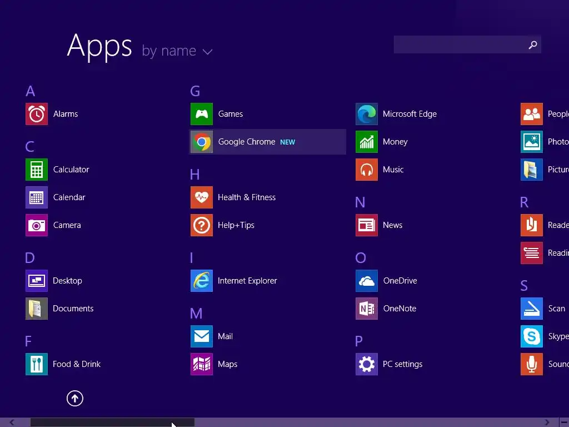
Task: Click the 'OneNote' label text
Action: click(x=400, y=309)
